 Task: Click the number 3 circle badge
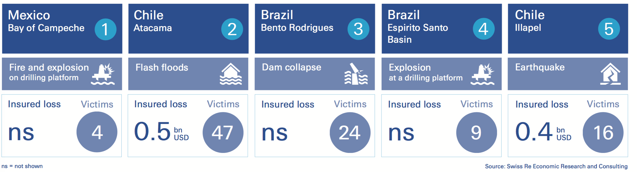point(358,29)
